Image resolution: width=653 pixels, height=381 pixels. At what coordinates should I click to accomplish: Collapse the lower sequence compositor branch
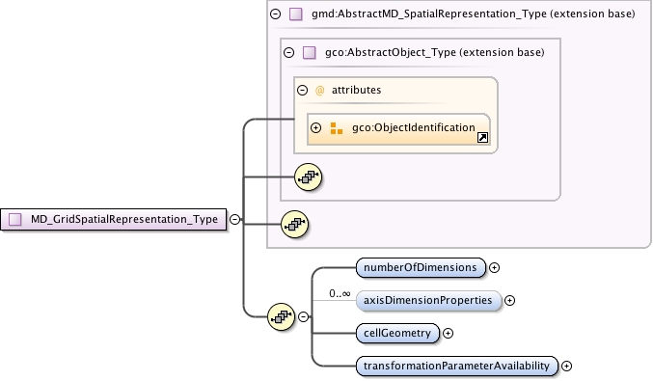304,317
